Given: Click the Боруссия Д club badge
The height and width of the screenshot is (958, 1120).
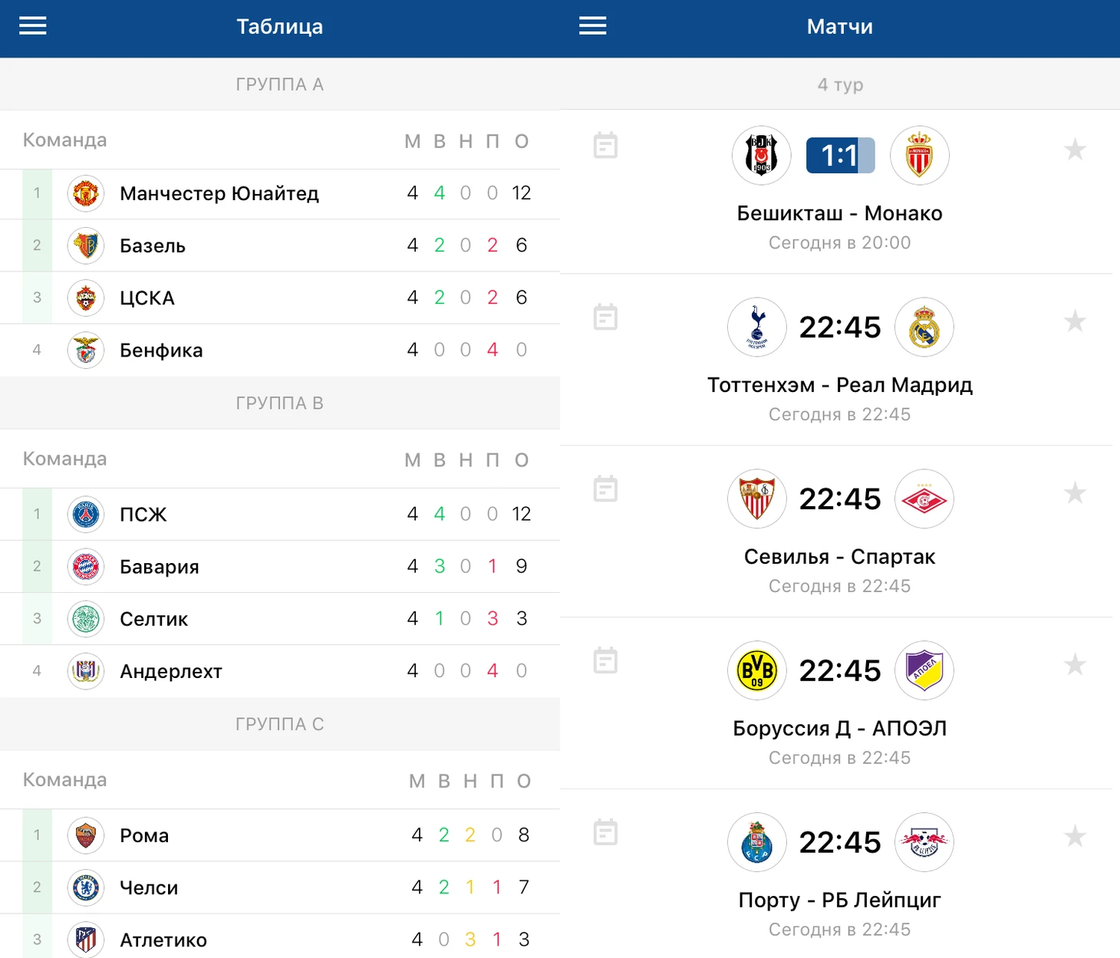Looking at the screenshot, I should (757, 670).
